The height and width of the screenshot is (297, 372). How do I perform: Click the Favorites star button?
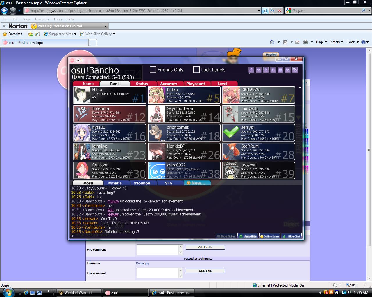(12, 34)
